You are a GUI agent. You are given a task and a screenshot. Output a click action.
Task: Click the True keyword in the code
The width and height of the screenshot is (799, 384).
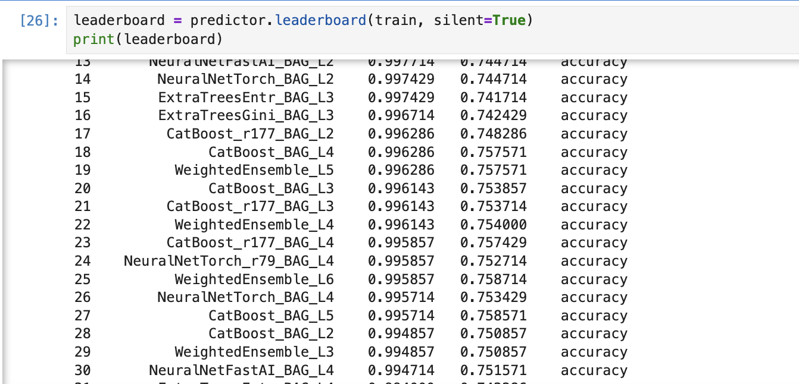point(508,20)
